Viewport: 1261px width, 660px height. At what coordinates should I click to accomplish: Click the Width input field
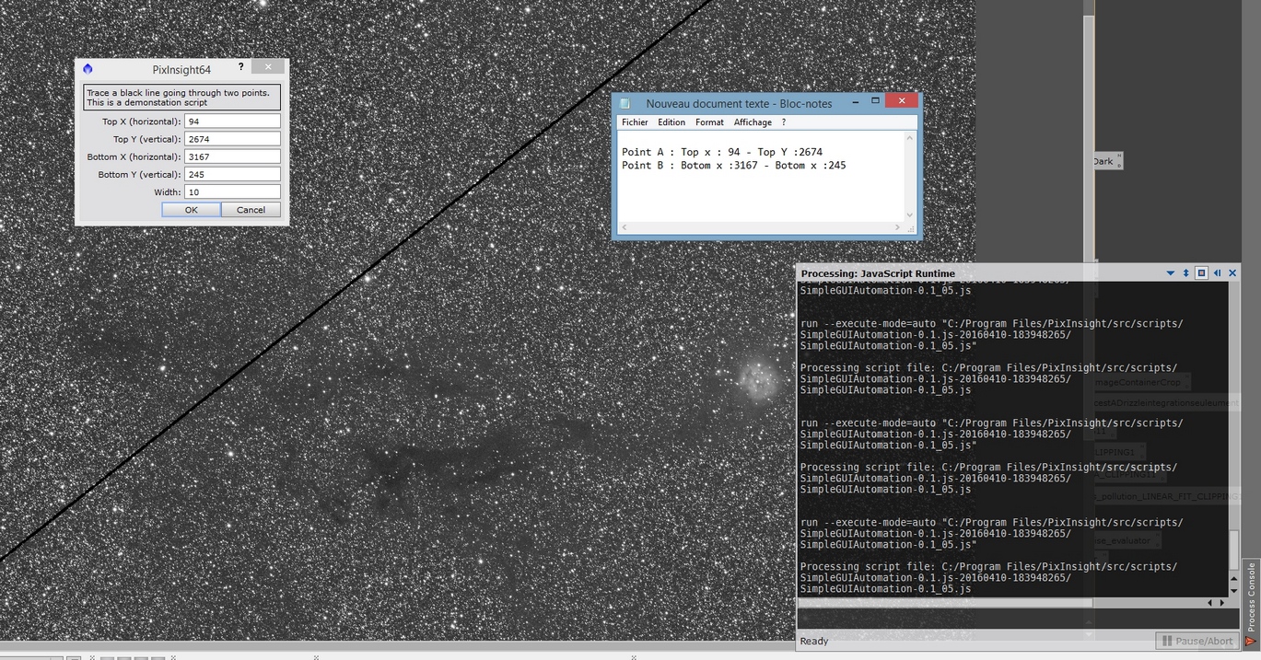click(x=232, y=191)
